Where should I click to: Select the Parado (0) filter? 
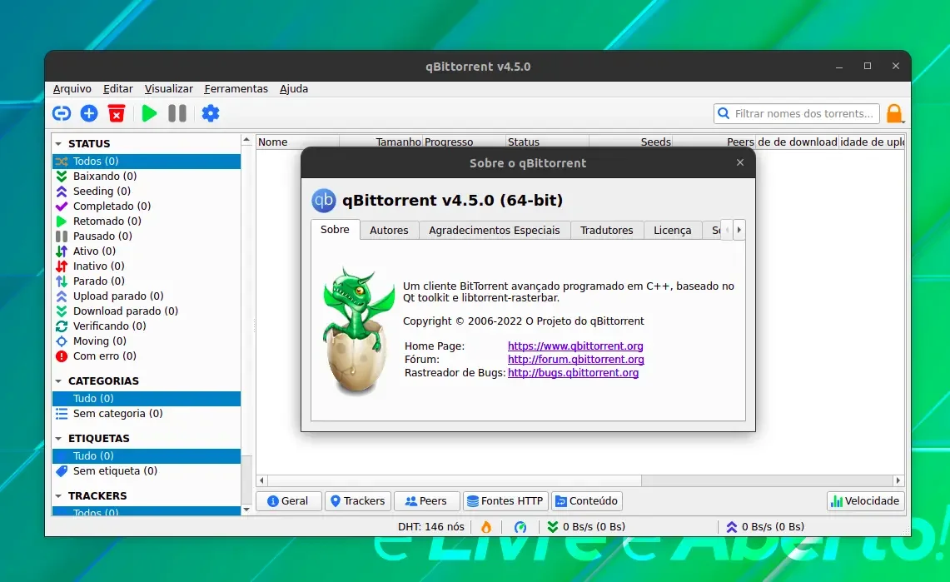click(147, 281)
